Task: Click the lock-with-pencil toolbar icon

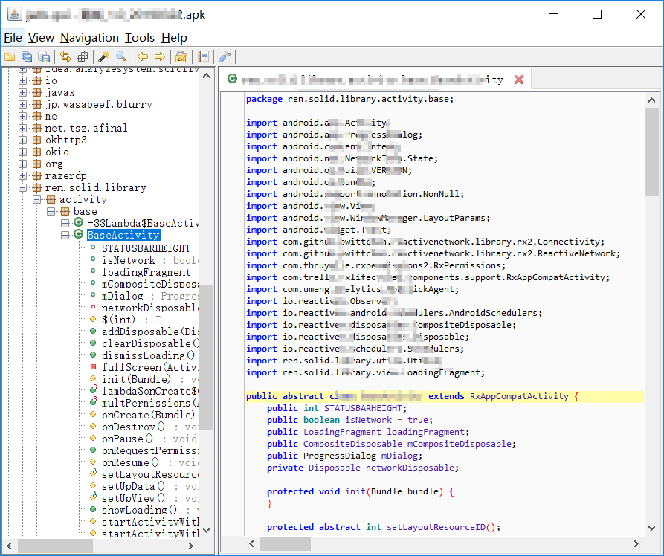Action: 180,56
